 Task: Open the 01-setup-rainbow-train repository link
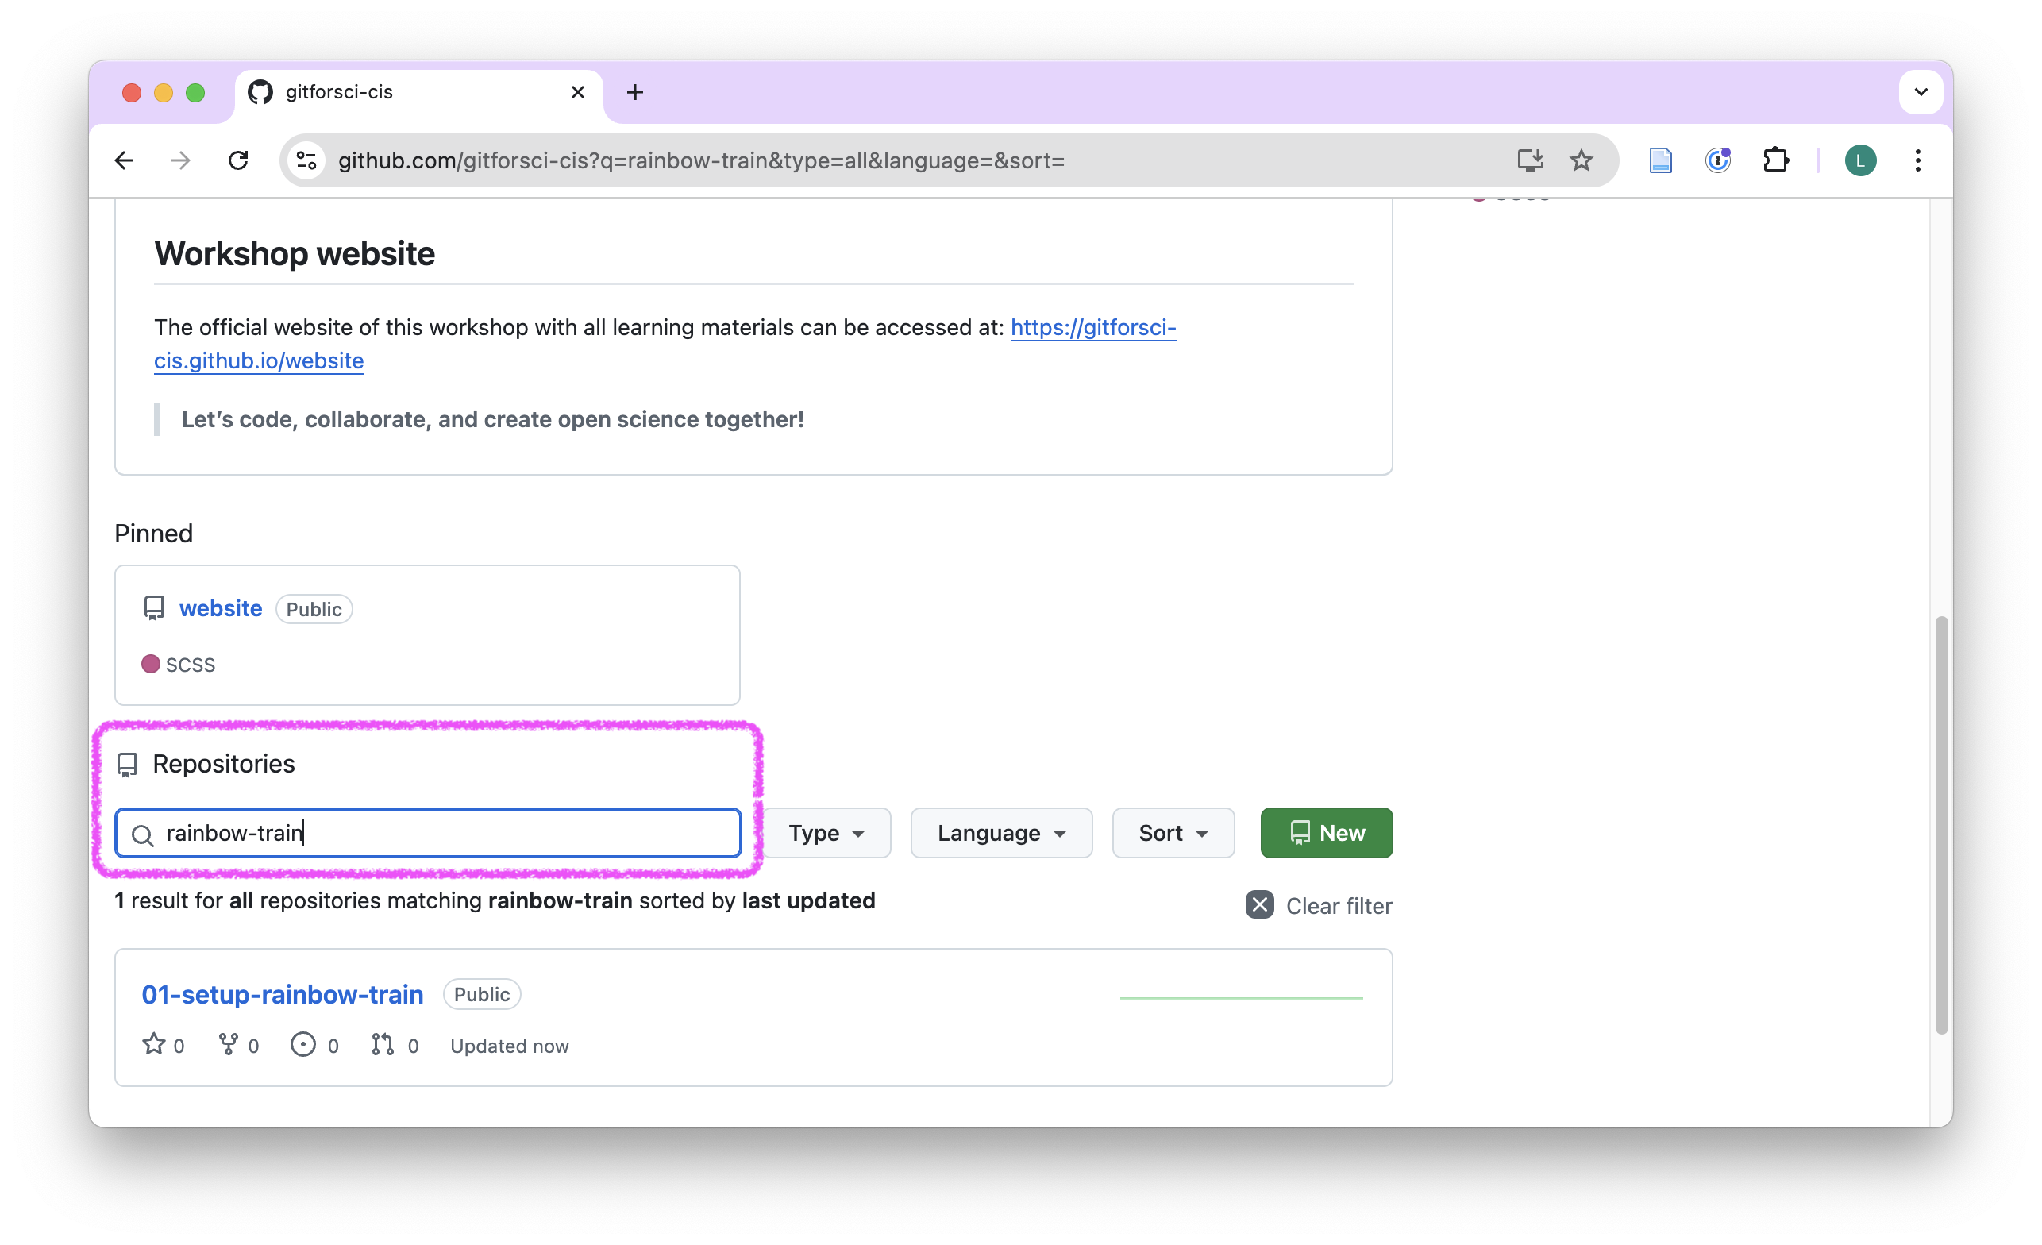pos(283,994)
